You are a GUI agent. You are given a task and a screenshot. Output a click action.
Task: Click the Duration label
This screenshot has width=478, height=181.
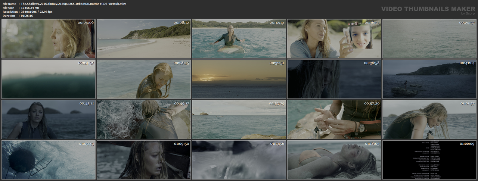(x=9, y=16)
